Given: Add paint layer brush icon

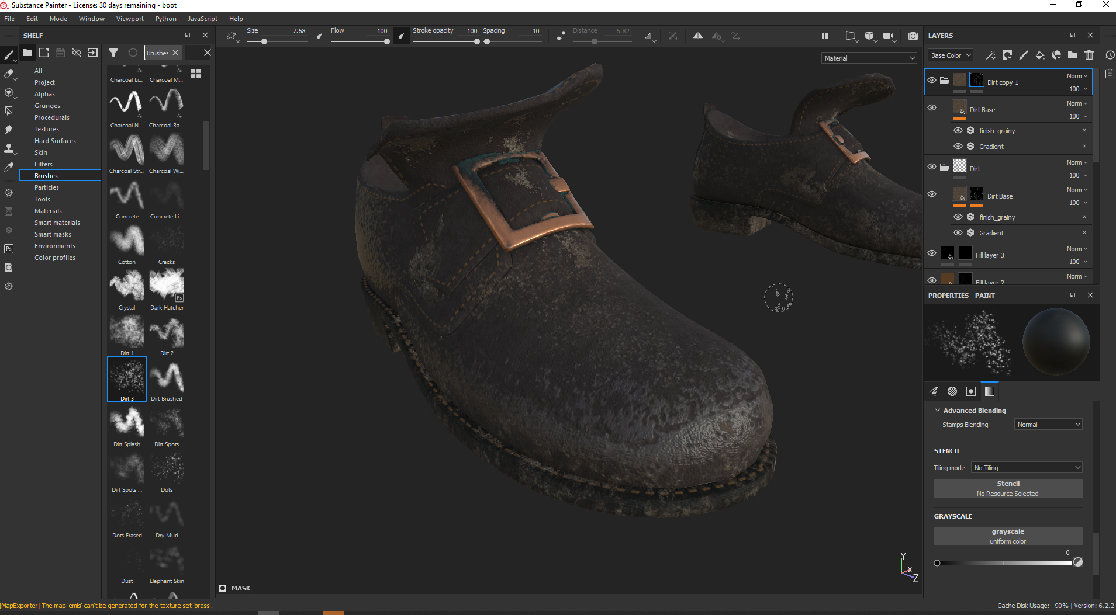Looking at the screenshot, I should pos(1023,55).
